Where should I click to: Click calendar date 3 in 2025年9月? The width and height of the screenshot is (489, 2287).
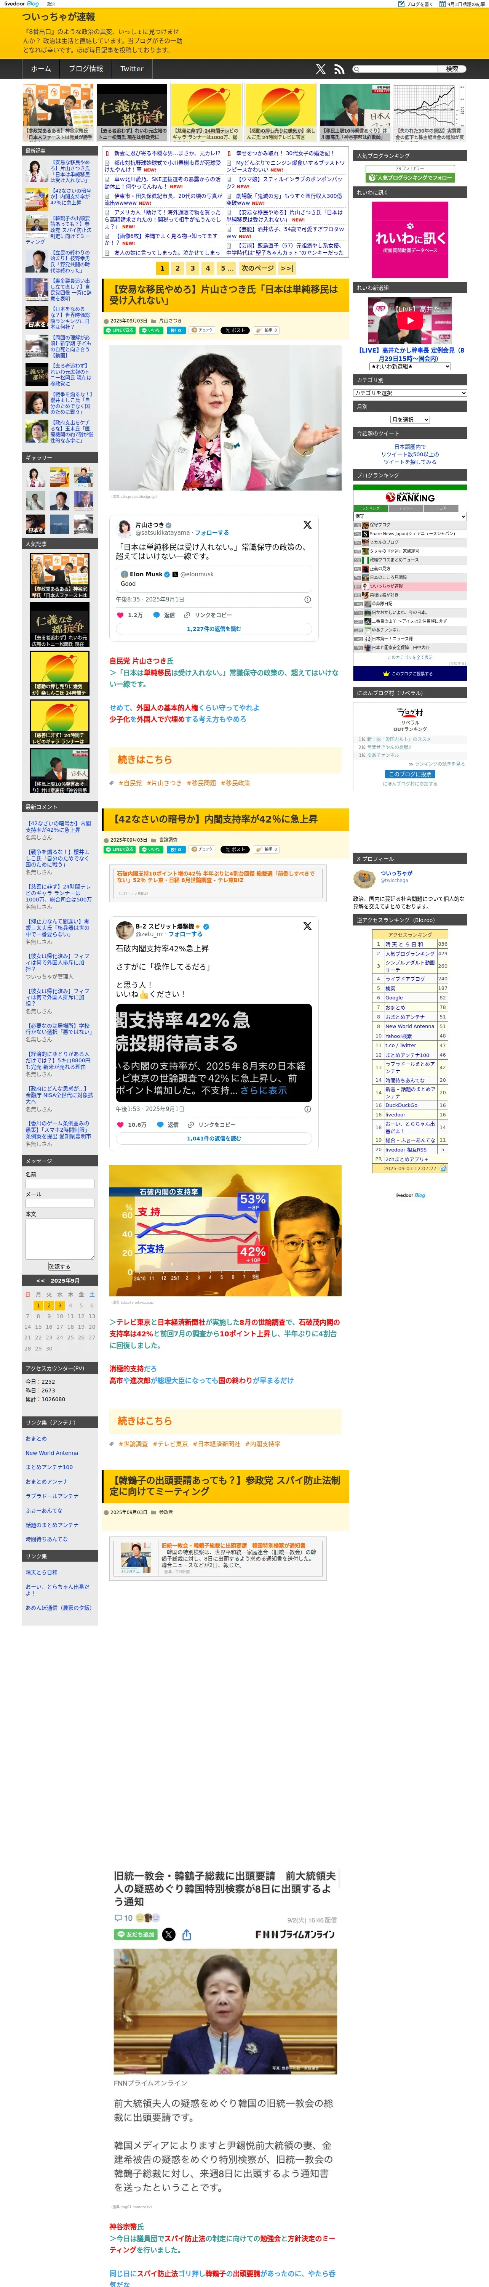tap(59, 1305)
